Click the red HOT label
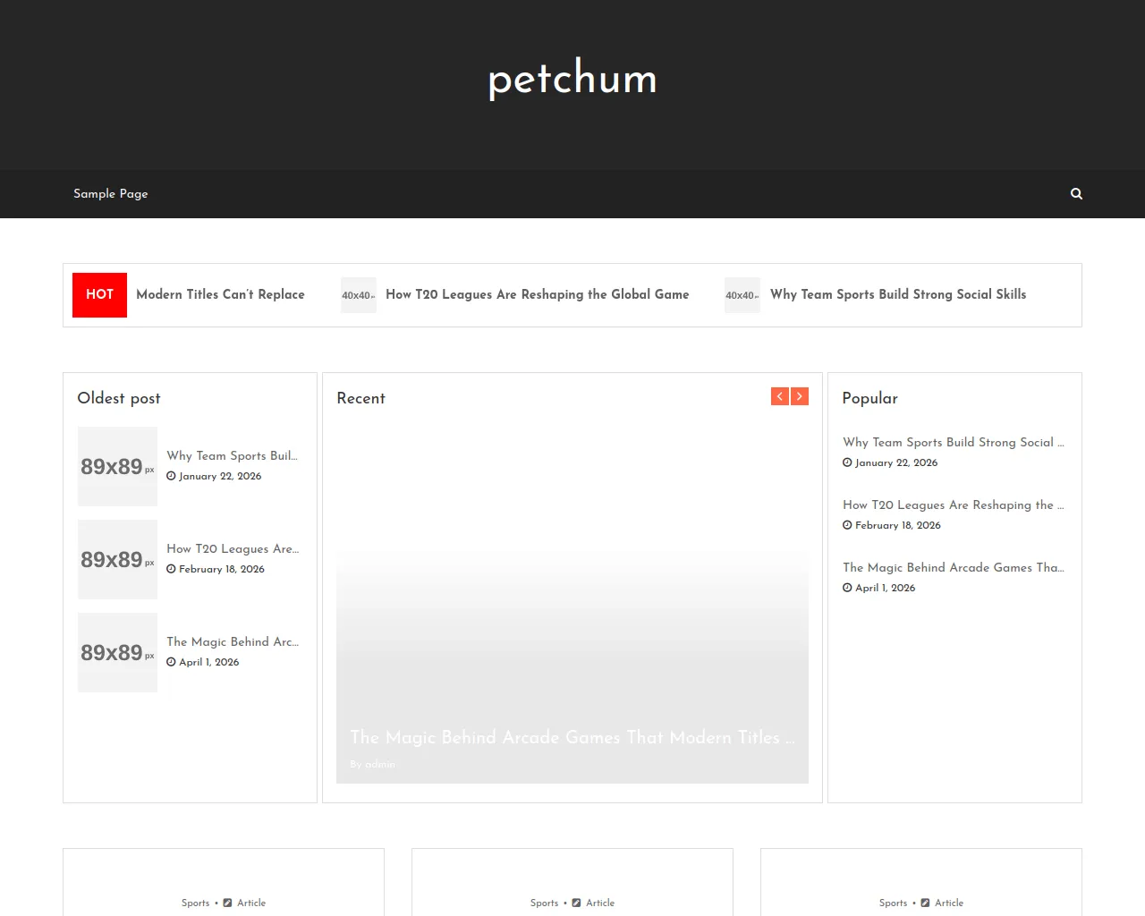This screenshot has width=1145, height=916. 99,294
